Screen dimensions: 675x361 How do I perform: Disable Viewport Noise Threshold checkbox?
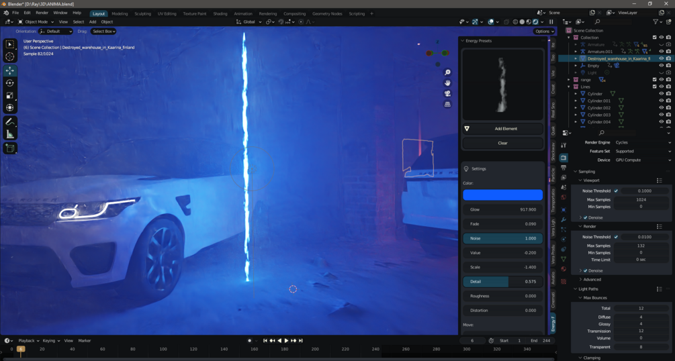[616, 191]
